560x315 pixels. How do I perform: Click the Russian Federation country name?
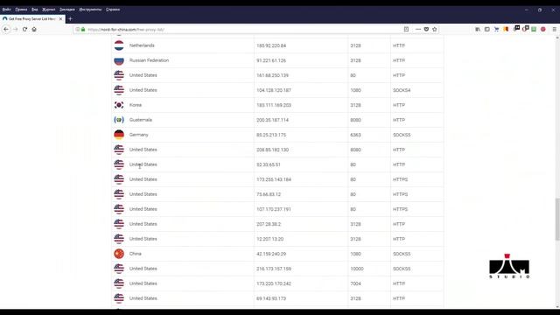[x=149, y=60]
